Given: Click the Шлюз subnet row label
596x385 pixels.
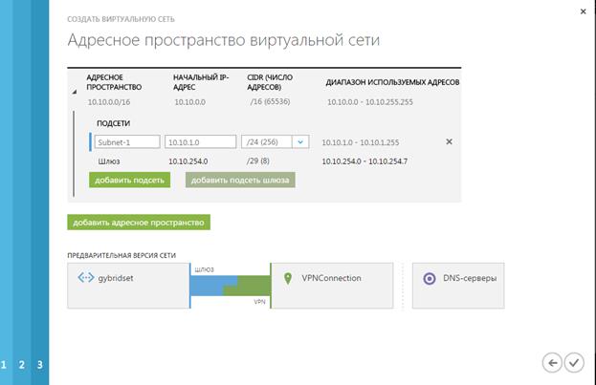Looking at the screenshot, I should (109, 161).
